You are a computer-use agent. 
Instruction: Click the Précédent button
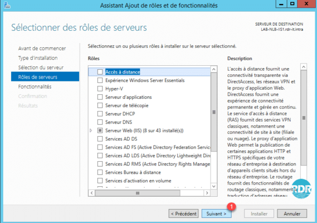(183, 214)
